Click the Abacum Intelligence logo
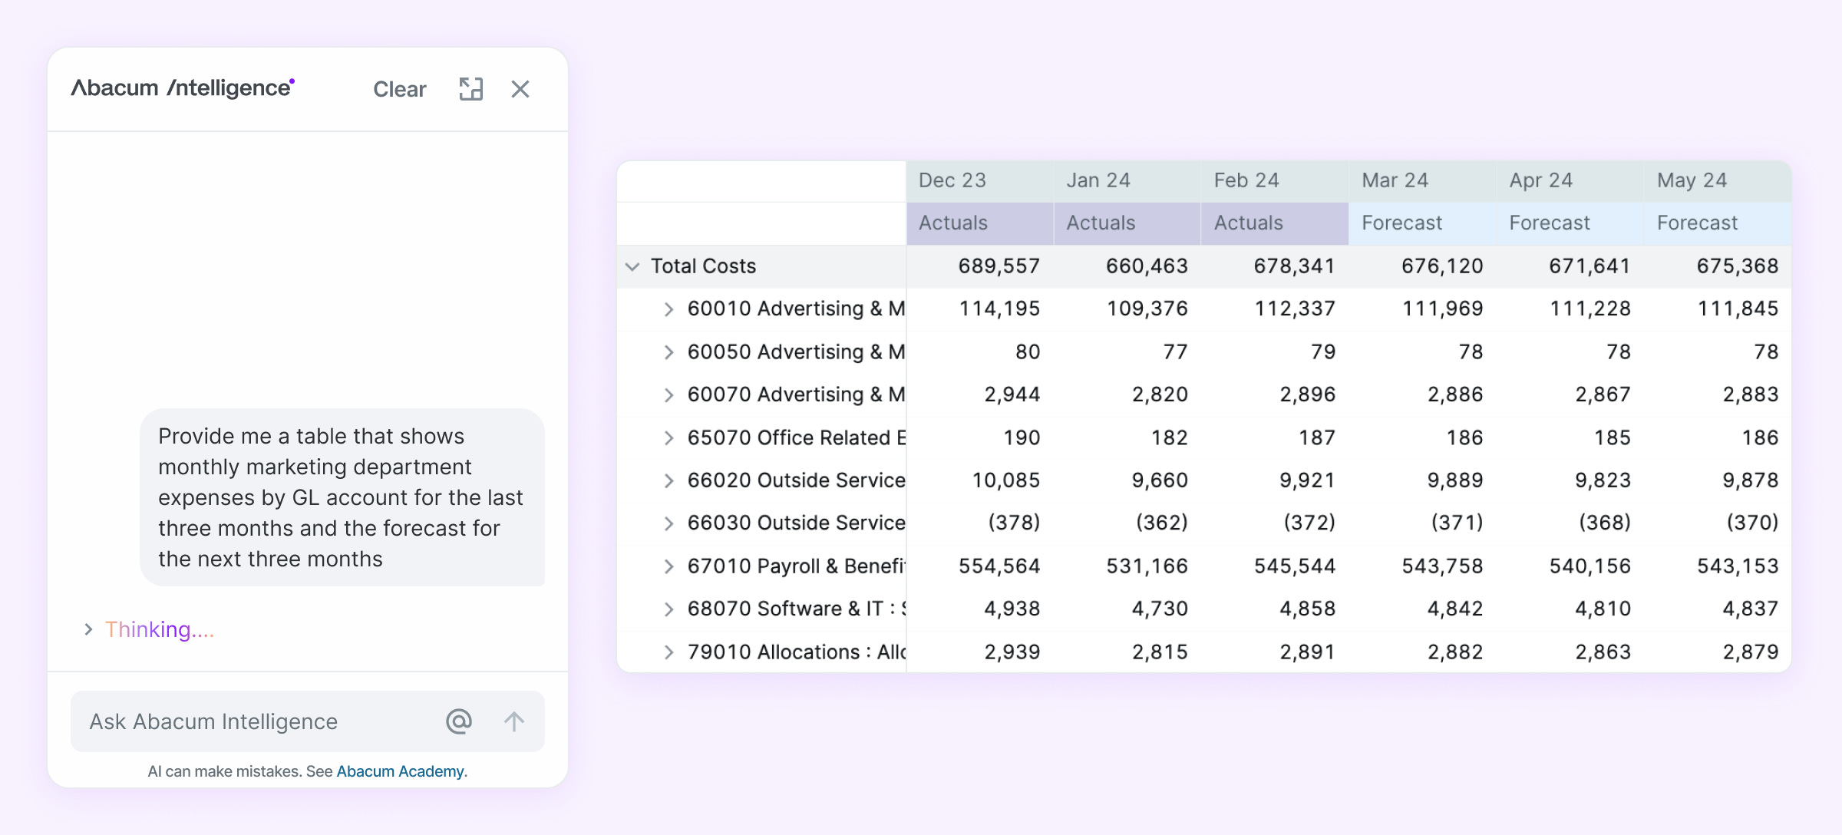The width and height of the screenshot is (1842, 835). tap(183, 88)
